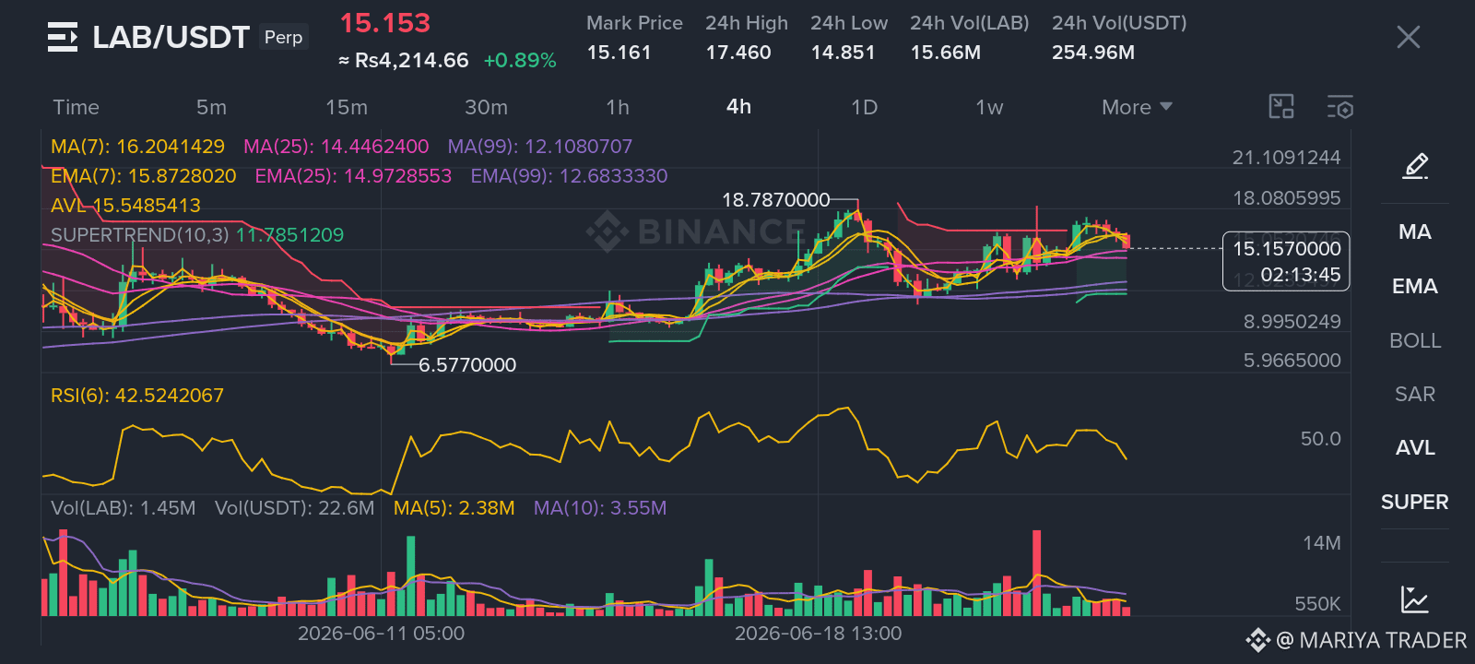Click the Mark Price label
The height and width of the screenshot is (664, 1475).
[x=634, y=23]
